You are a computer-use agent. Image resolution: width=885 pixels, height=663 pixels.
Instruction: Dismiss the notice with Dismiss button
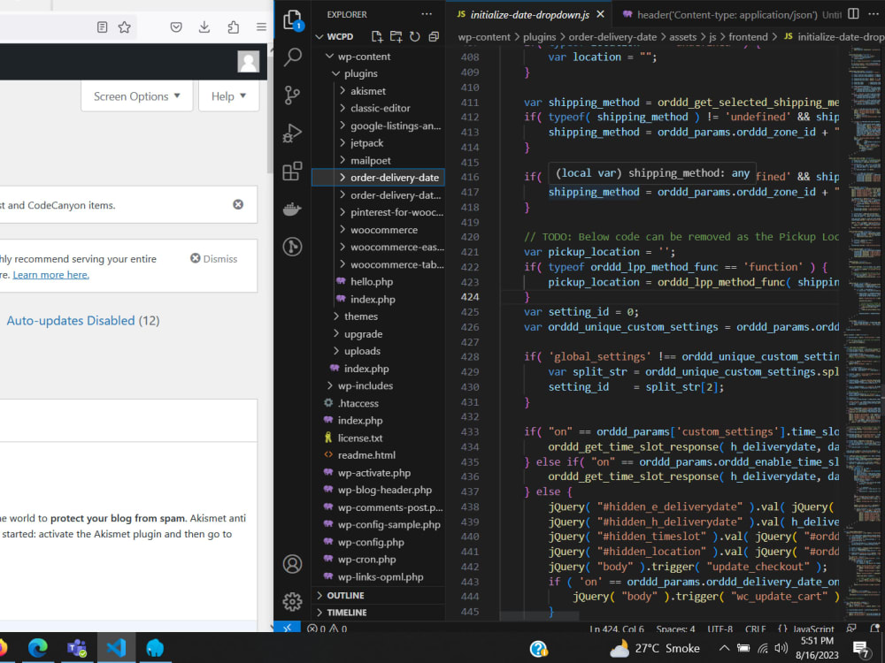(214, 259)
